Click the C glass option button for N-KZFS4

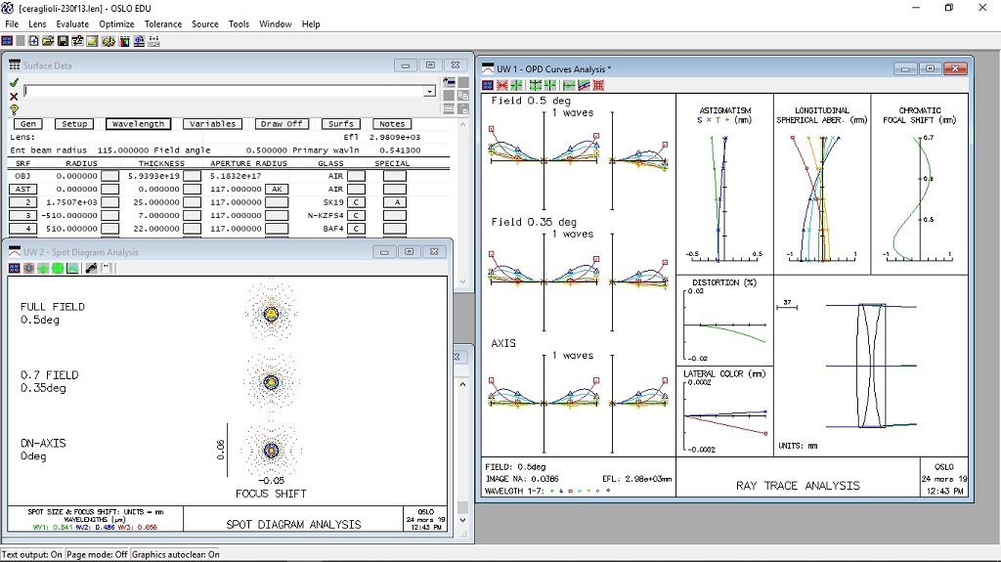[356, 215]
